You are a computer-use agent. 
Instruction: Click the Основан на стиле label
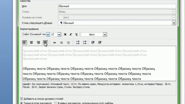pyautogui.click(x=32, y=17)
